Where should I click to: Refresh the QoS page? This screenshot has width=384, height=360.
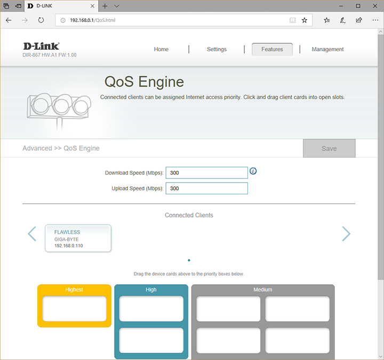(41, 20)
